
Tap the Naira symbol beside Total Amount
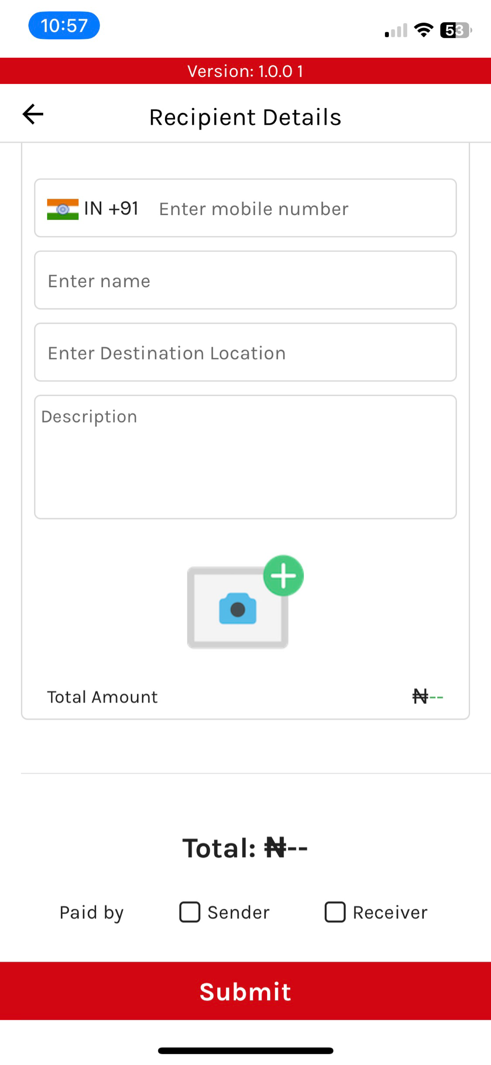tap(420, 696)
